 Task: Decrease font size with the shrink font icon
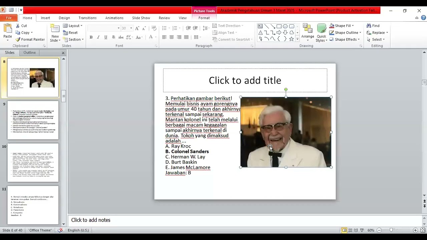coord(144,28)
